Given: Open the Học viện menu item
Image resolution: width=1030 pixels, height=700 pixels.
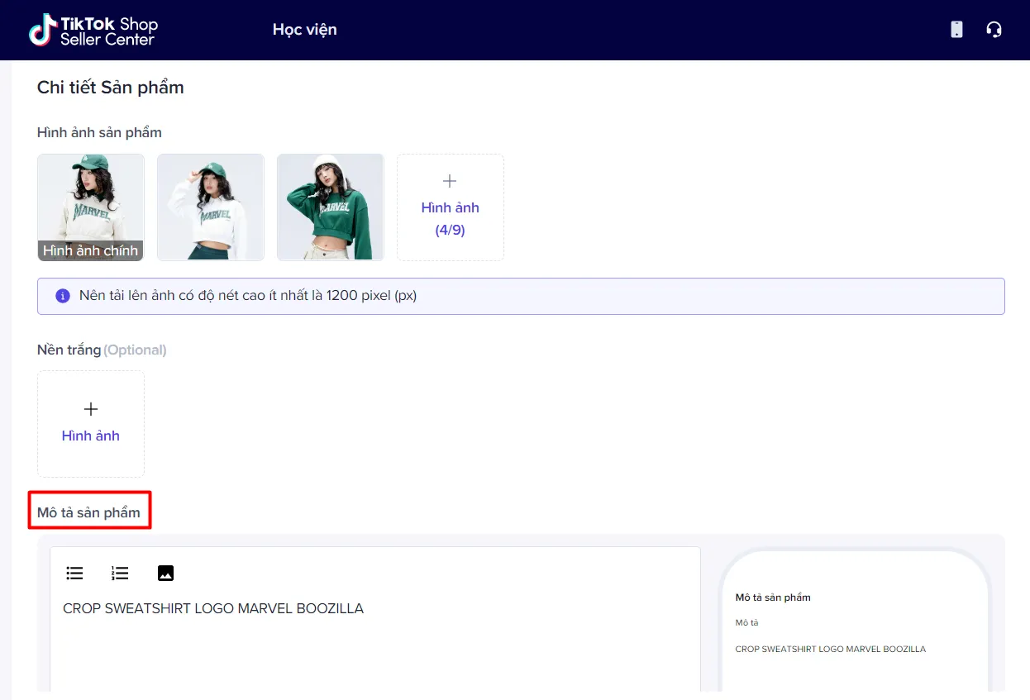Looking at the screenshot, I should (305, 30).
